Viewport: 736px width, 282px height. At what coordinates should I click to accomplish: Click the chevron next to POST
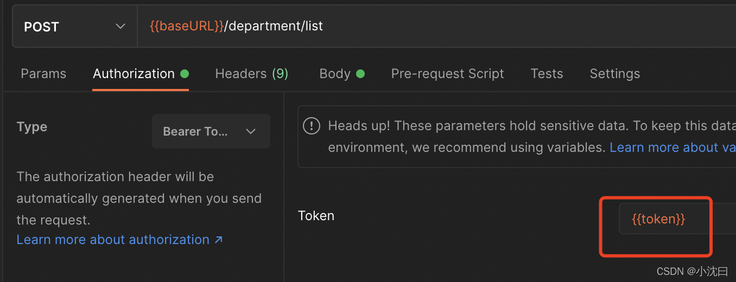(120, 27)
